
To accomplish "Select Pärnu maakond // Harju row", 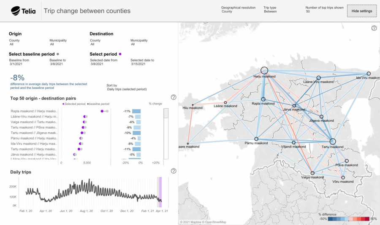I will tap(34, 138).
